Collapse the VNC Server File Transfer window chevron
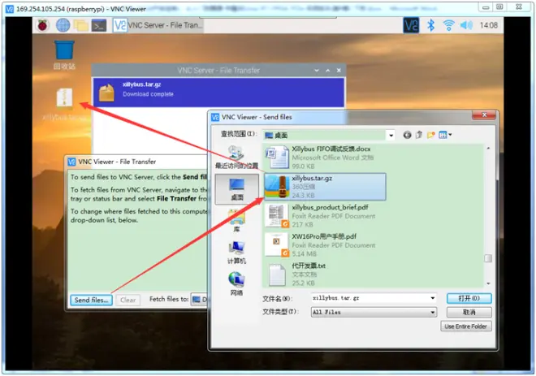The image size is (536, 376). coord(317,71)
